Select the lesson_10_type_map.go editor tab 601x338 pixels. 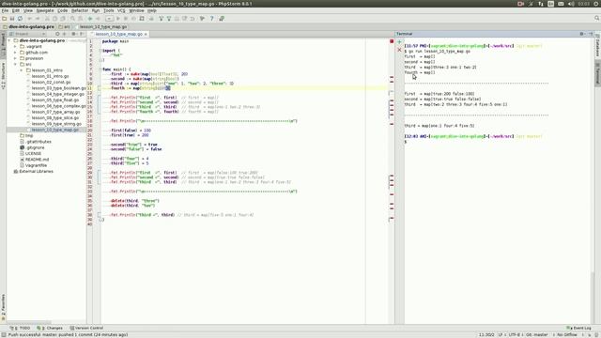119,34
